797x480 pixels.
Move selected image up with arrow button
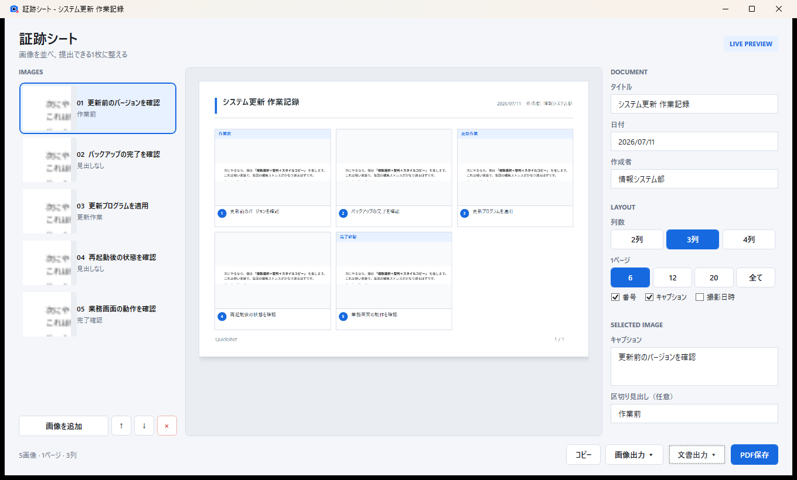click(121, 426)
